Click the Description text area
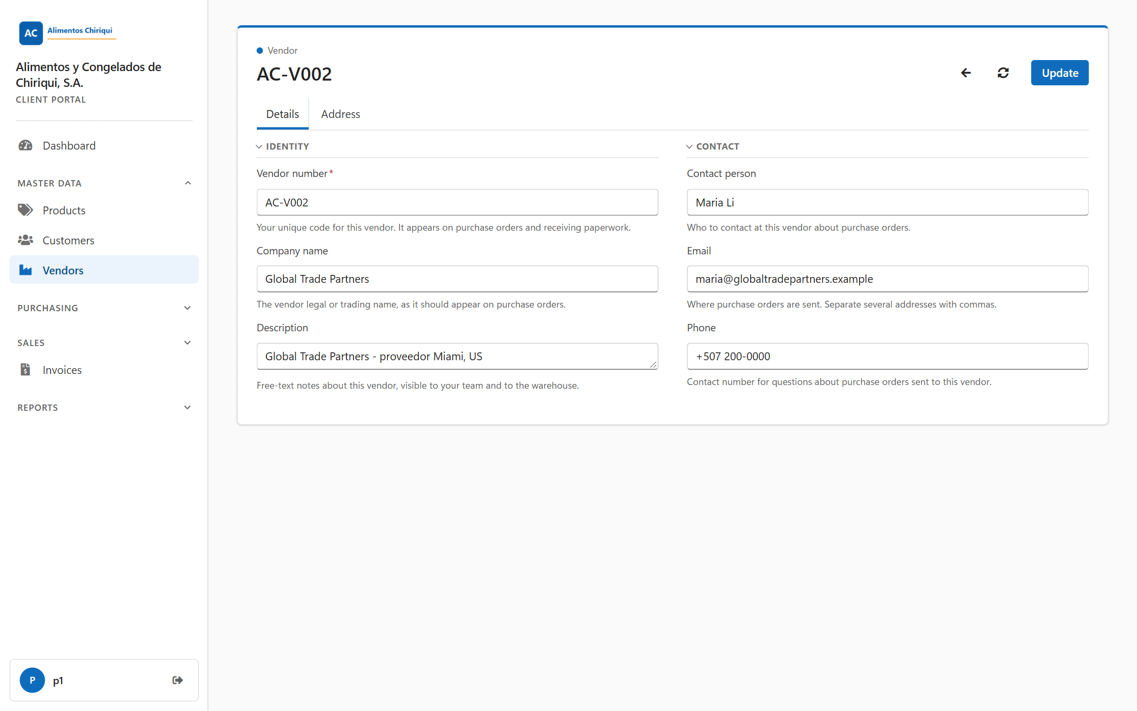This screenshot has width=1137, height=711. point(457,357)
